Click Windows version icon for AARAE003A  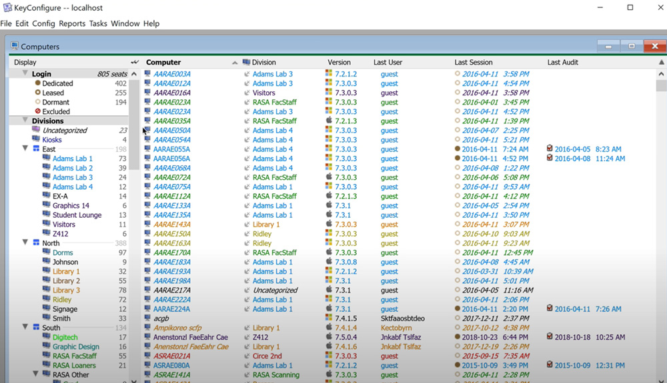329,73
